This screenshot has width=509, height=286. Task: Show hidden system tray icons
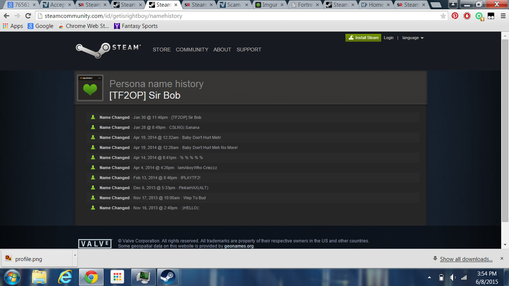tap(430, 277)
